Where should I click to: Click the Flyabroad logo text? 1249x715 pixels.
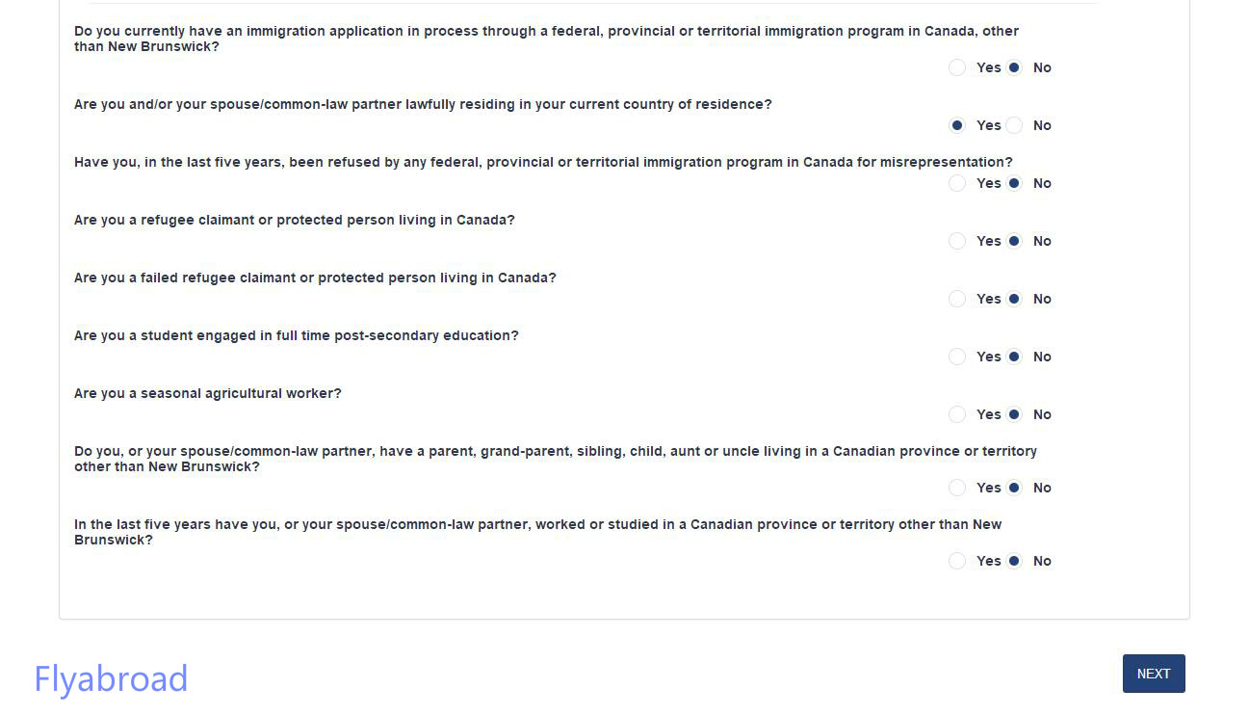coord(111,678)
